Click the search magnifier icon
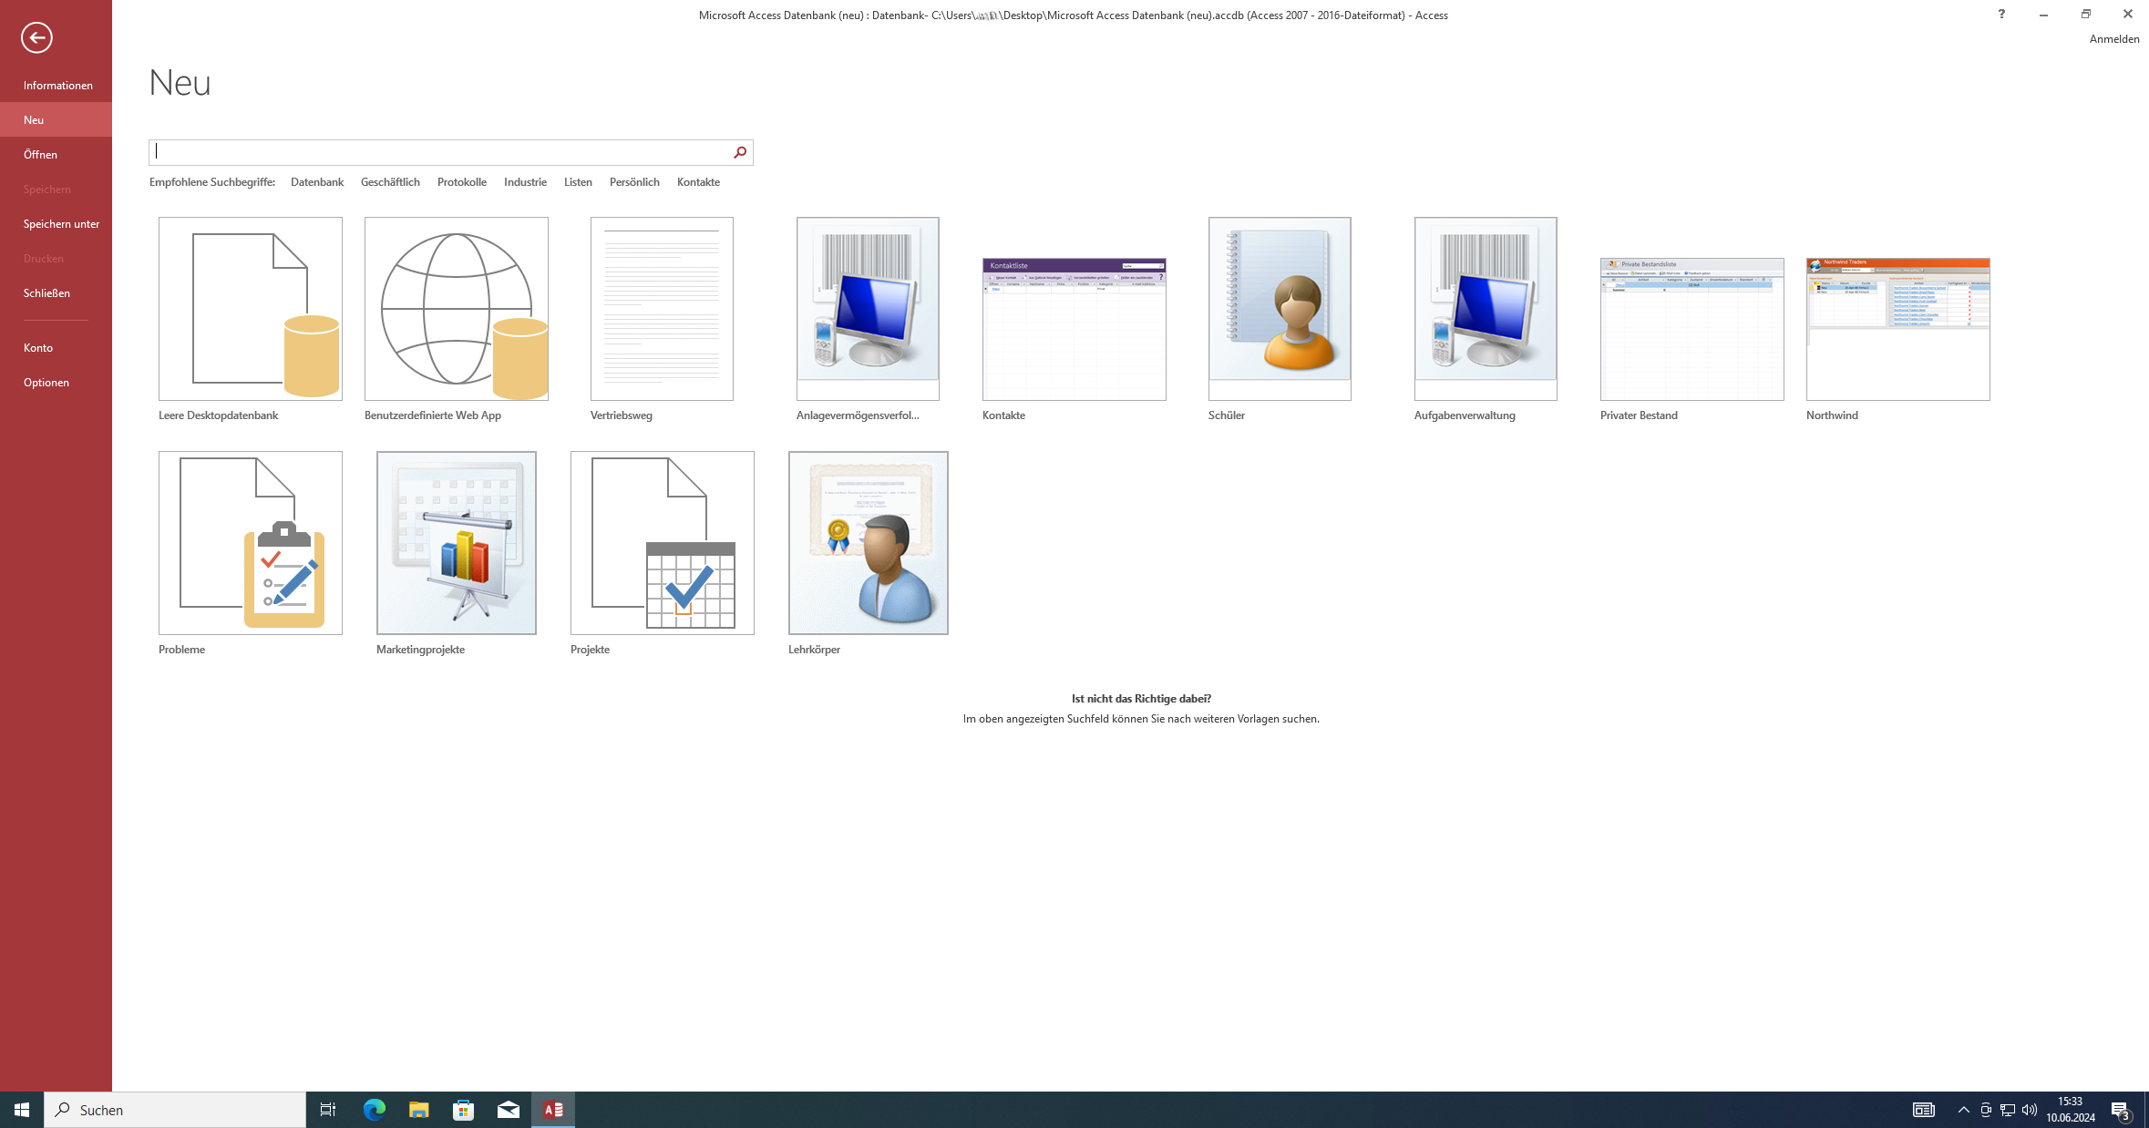 coord(740,152)
